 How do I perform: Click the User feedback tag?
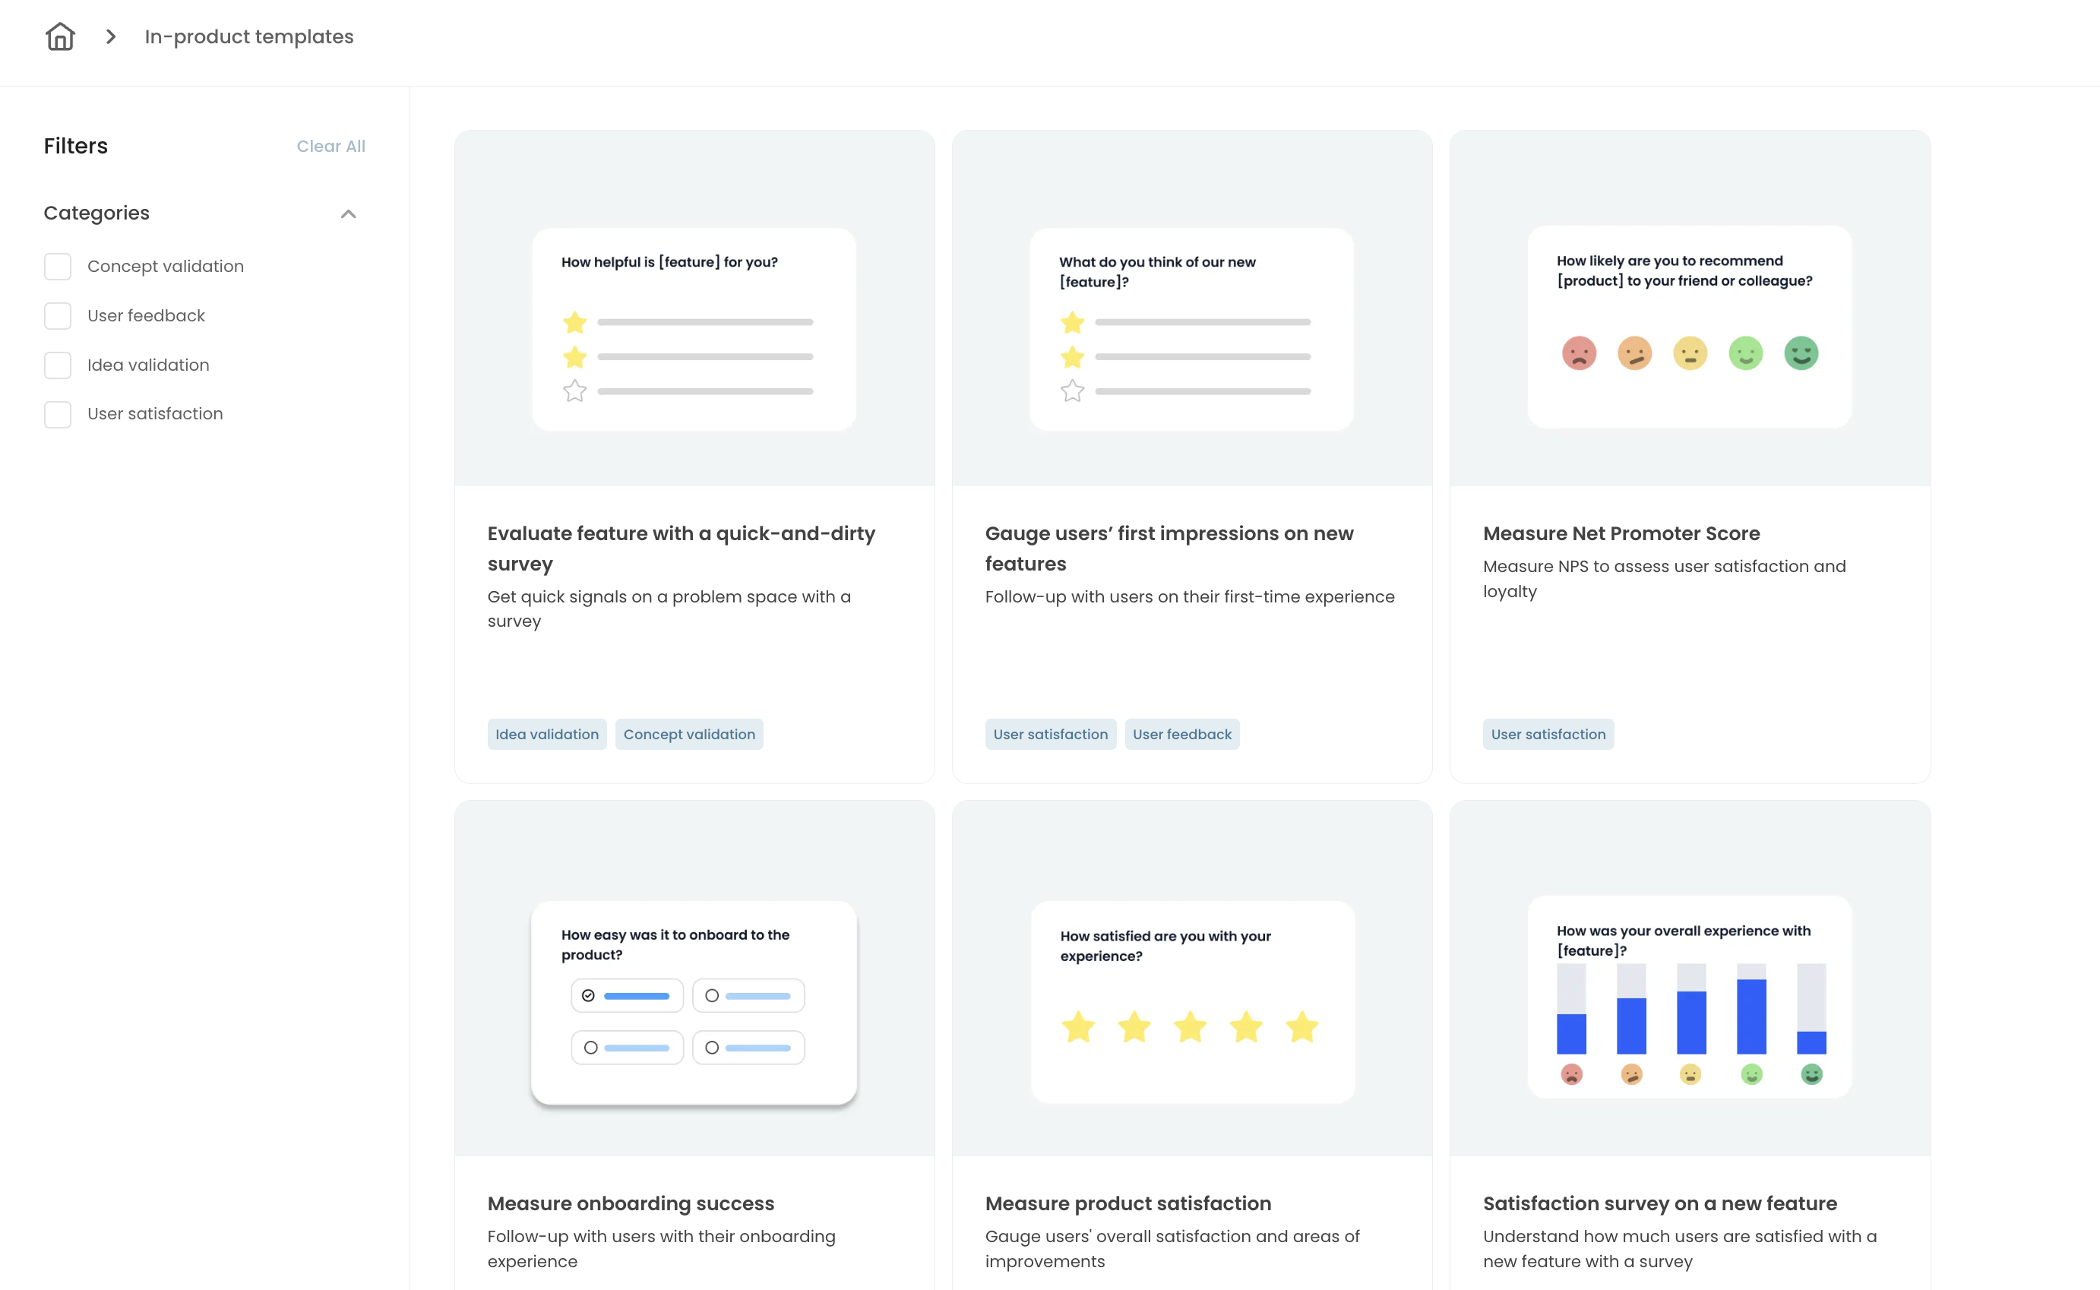pyautogui.click(x=1182, y=735)
